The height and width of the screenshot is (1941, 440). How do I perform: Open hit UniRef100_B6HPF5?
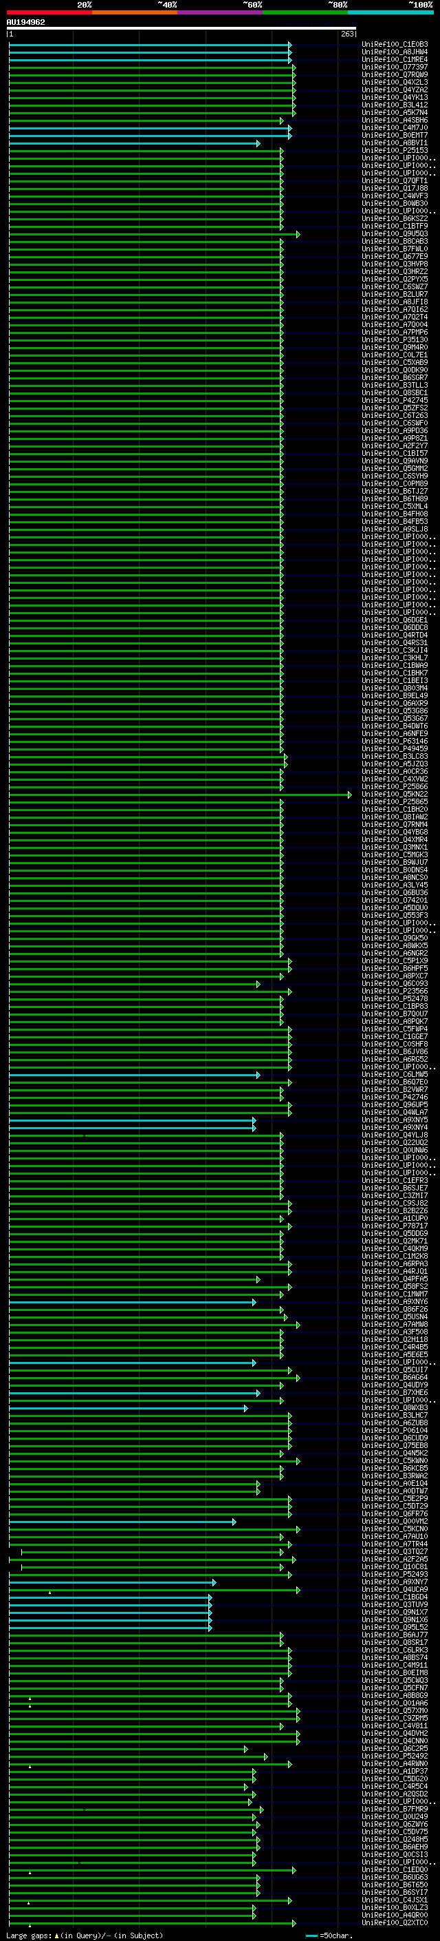(x=395, y=968)
